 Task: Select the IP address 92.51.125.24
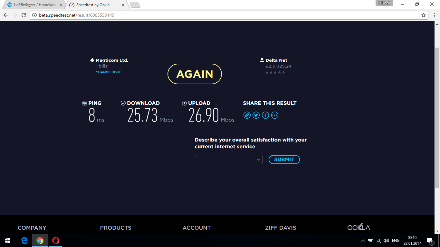279,66
